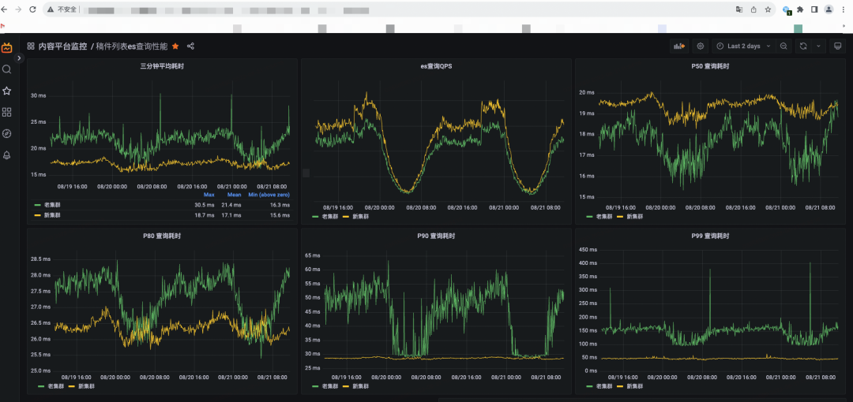Viewport: 853px width, 402px height.
Task: Open the P90 查询耗时 panel title menu
Action: tap(436, 236)
